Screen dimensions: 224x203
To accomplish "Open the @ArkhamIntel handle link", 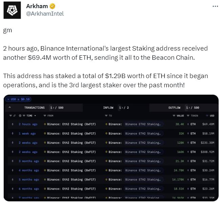I will tap(45, 14).
